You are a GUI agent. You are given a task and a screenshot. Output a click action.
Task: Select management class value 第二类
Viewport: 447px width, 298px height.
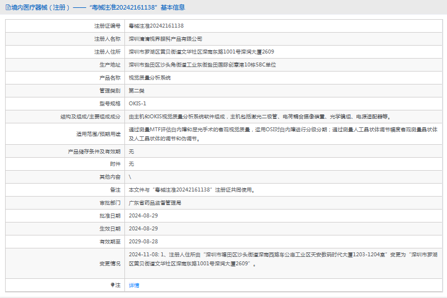[136, 91]
